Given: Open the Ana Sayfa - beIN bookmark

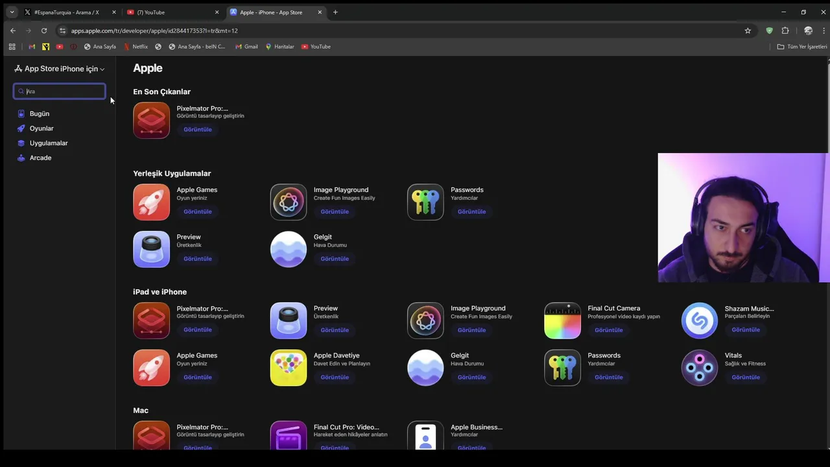Looking at the screenshot, I should [197, 47].
